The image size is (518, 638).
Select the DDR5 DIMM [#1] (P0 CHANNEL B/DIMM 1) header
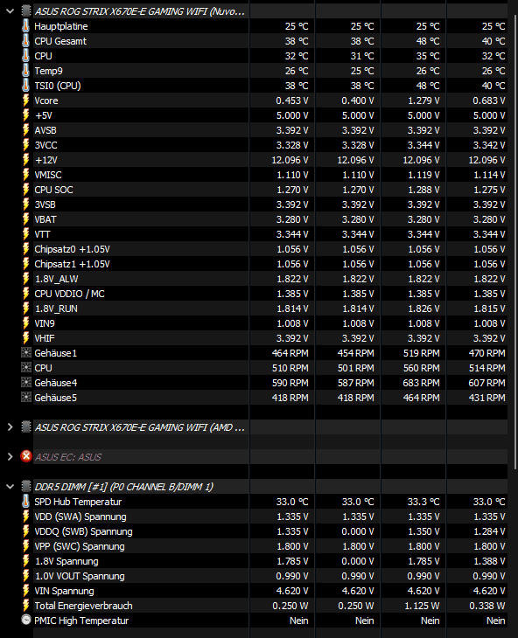click(x=123, y=487)
